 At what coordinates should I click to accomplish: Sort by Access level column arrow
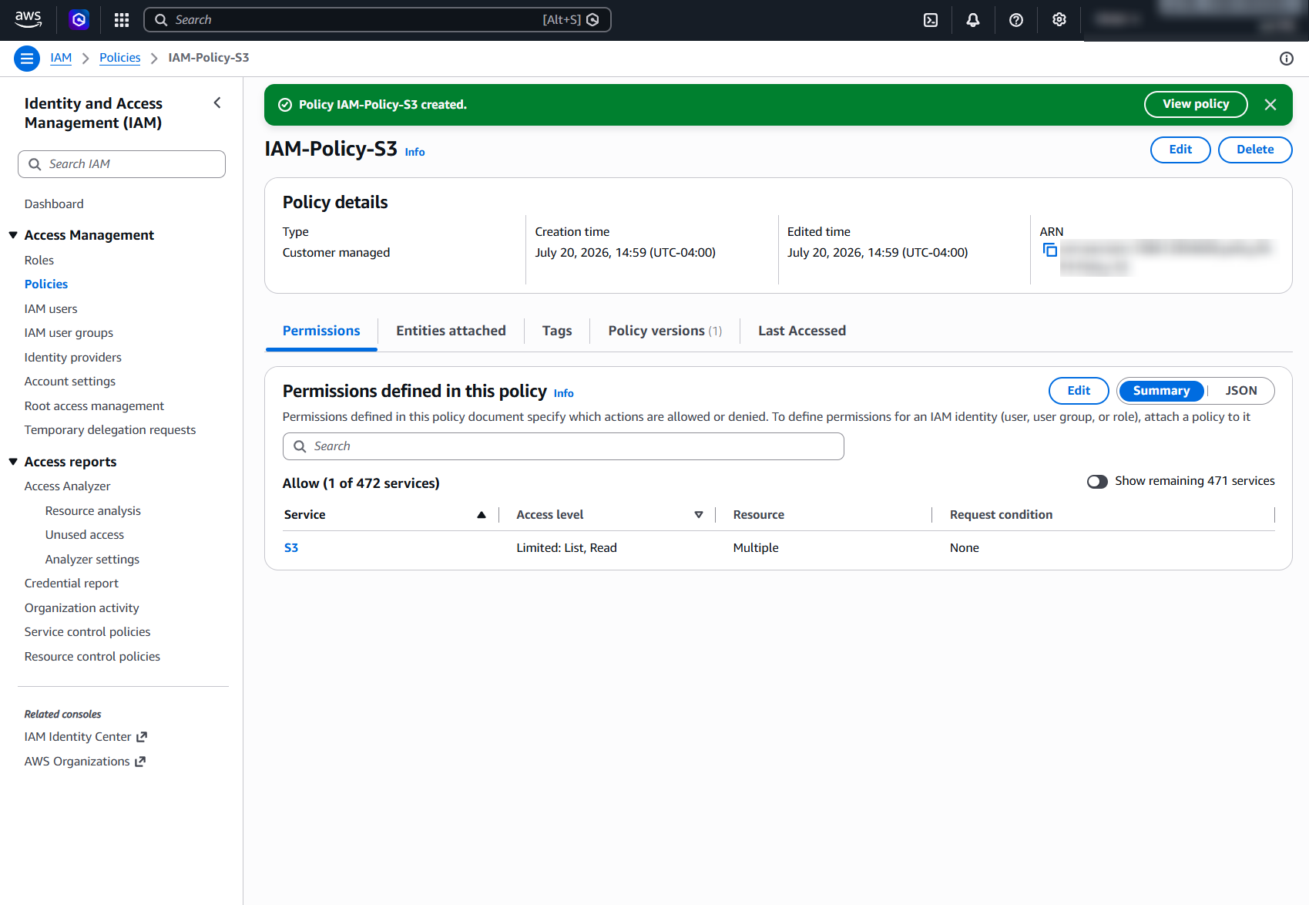(699, 515)
